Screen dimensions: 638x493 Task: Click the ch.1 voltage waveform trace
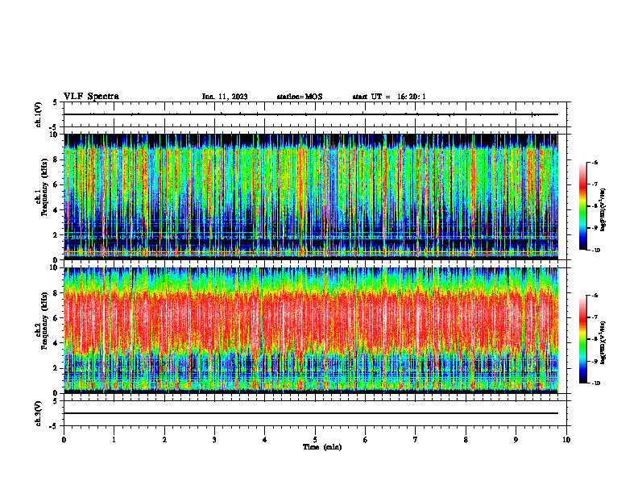point(310,114)
